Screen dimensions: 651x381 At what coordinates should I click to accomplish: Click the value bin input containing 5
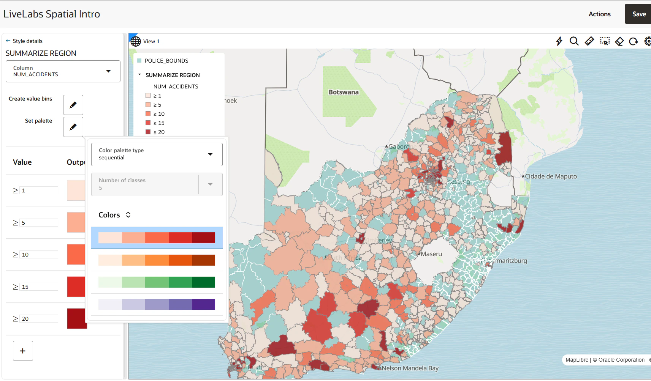point(39,223)
